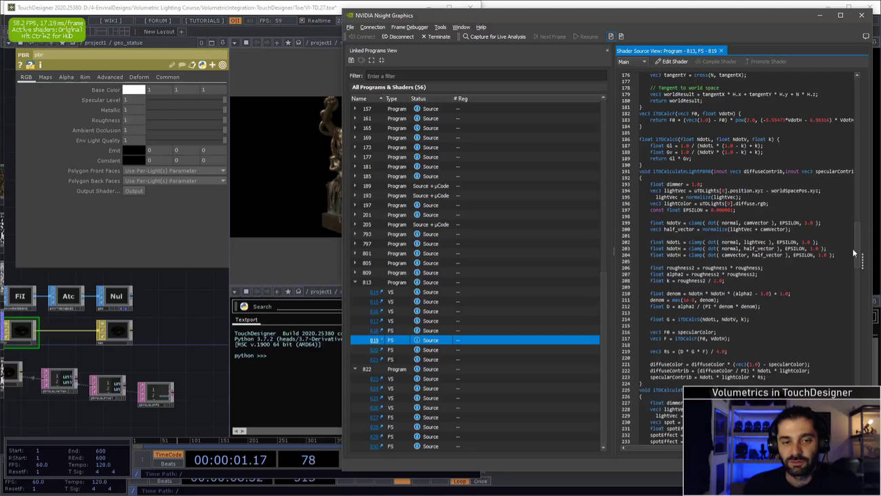Toggle the orange O|I power button
Viewport: 881px width, 496px height.
click(235, 21)
